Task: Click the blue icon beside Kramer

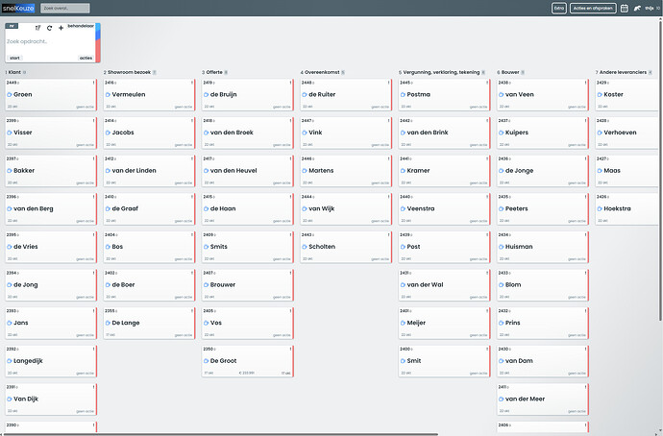Action: click(x=403, y=171)
